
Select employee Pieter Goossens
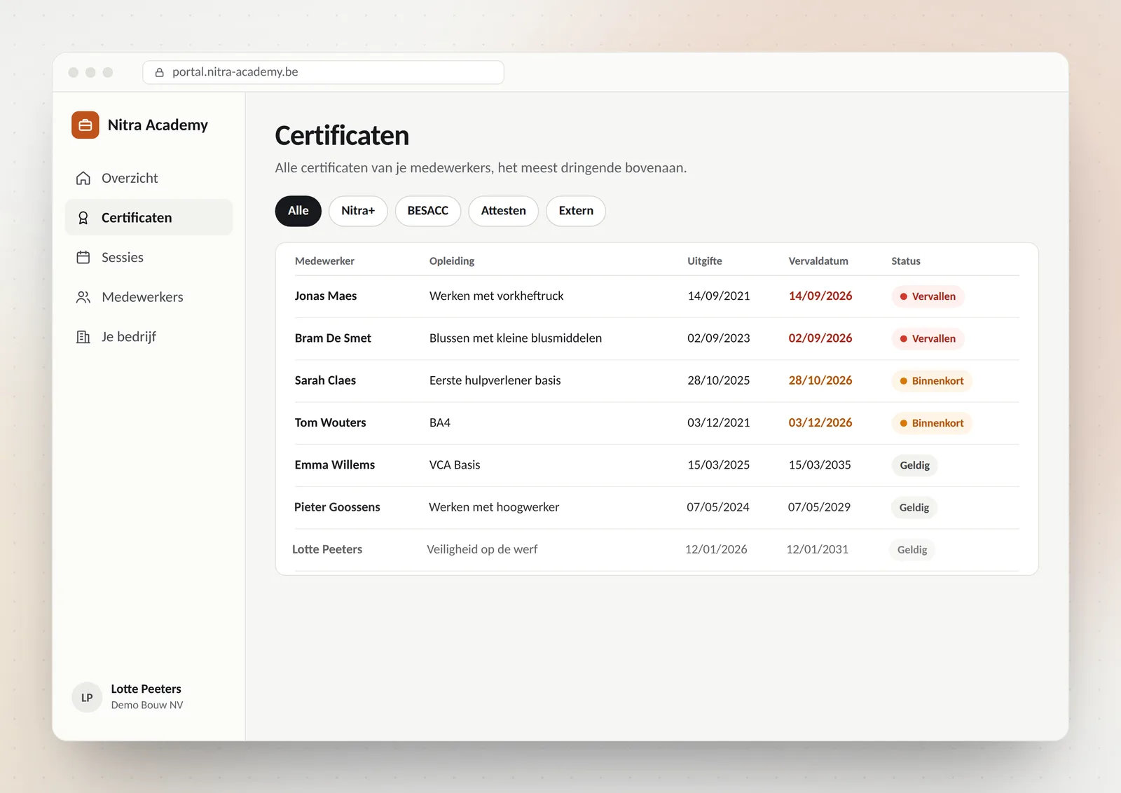(x=337, y=507)
